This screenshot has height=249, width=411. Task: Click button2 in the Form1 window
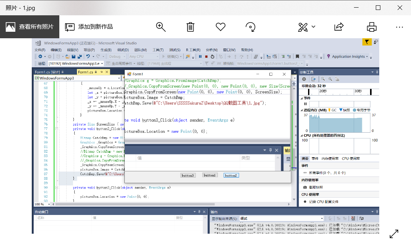[231, 175]
